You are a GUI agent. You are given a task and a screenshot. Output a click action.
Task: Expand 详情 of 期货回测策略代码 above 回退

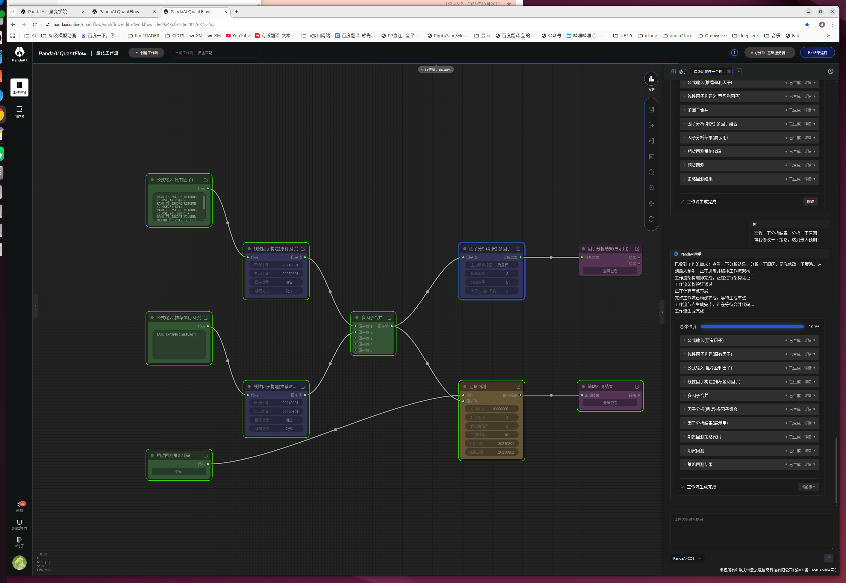809,152
